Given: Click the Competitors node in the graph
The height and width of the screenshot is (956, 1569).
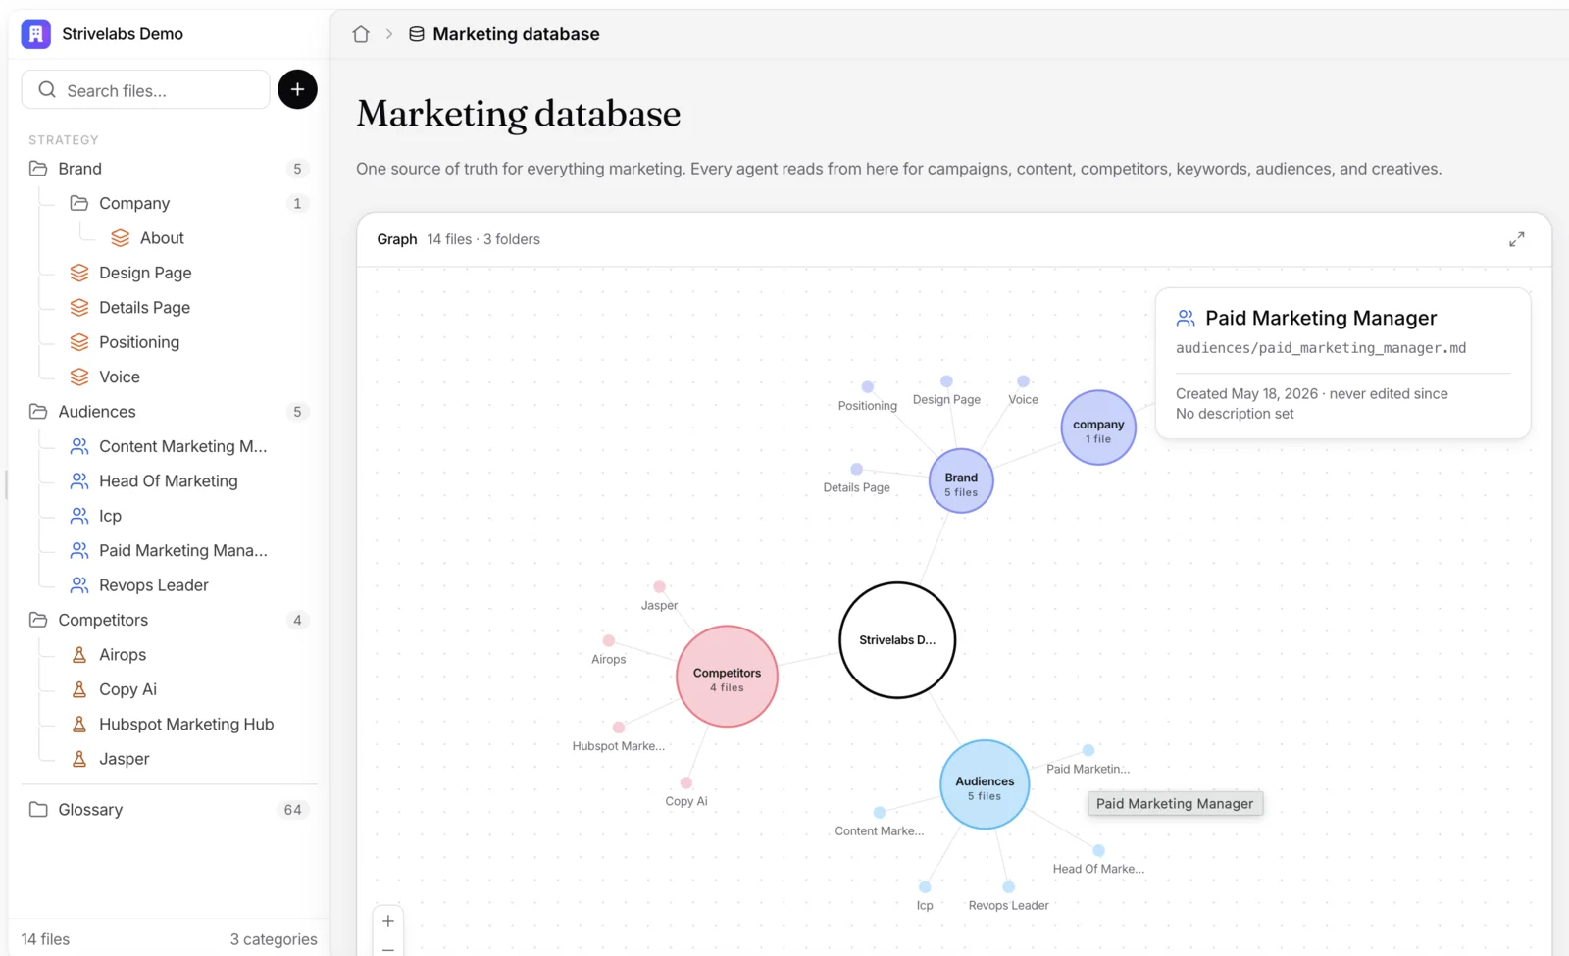Looking at the screenshot, I should click(727, 677).
